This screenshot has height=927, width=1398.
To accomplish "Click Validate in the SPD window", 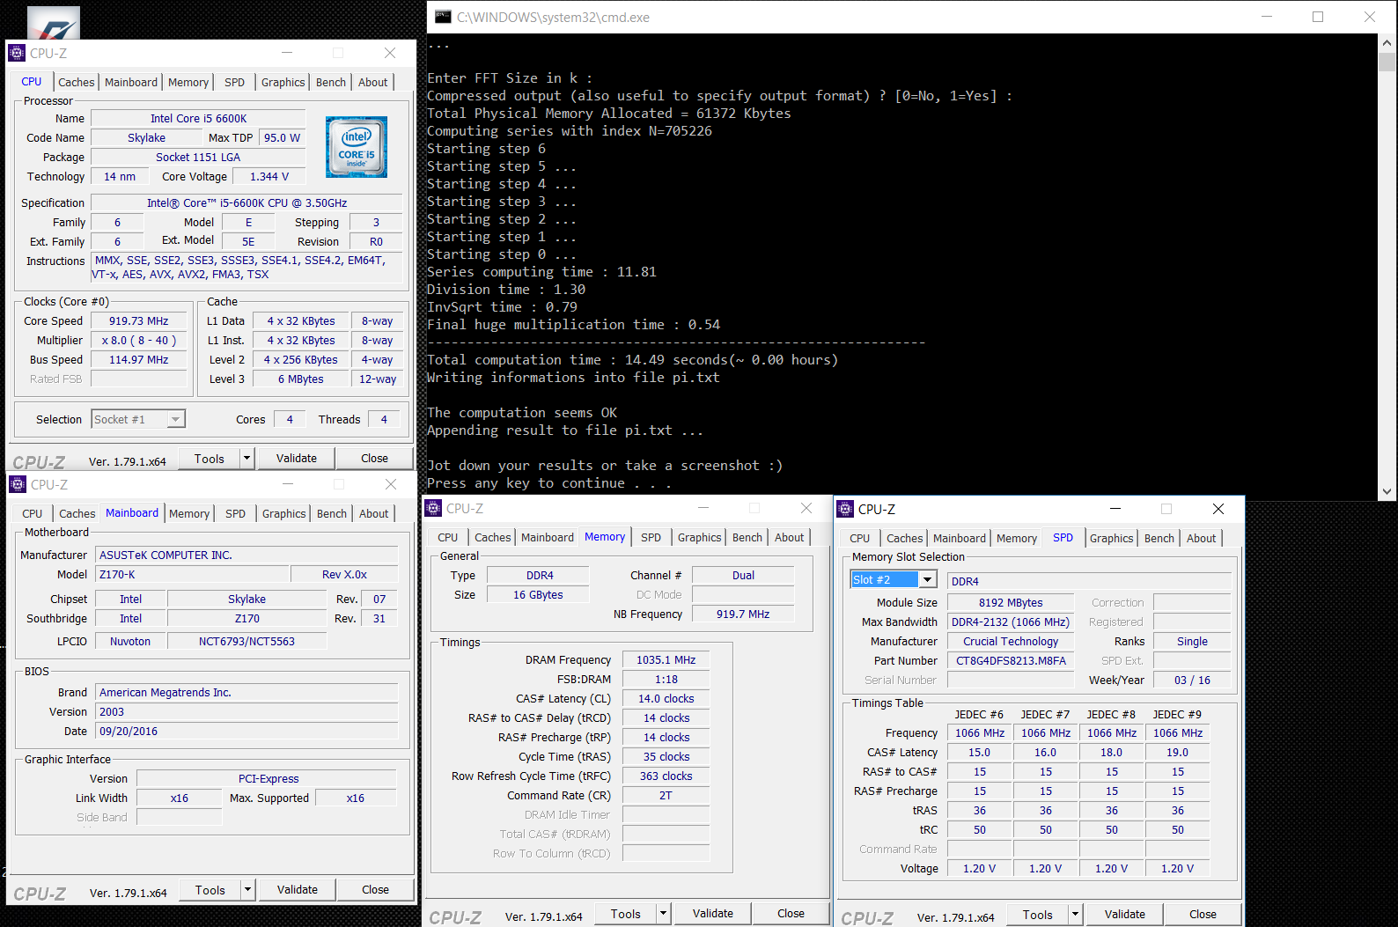I will tap(1125, 915).
